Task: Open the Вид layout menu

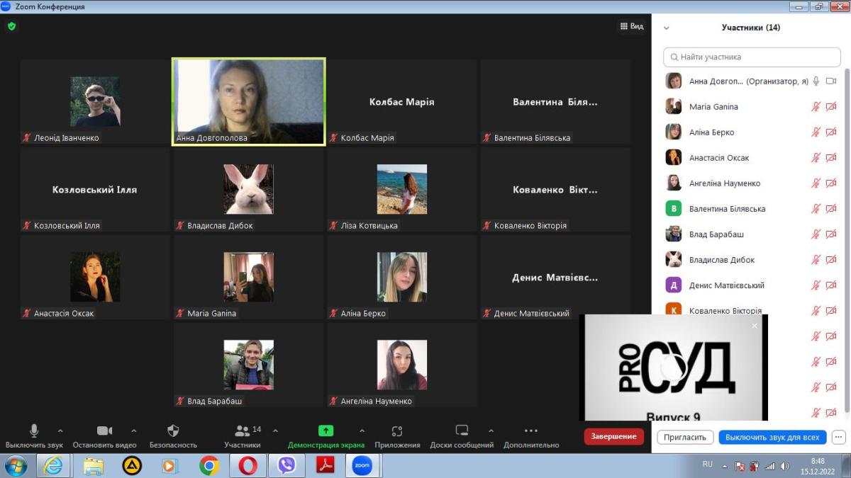Action: click(x=631, y=26)
